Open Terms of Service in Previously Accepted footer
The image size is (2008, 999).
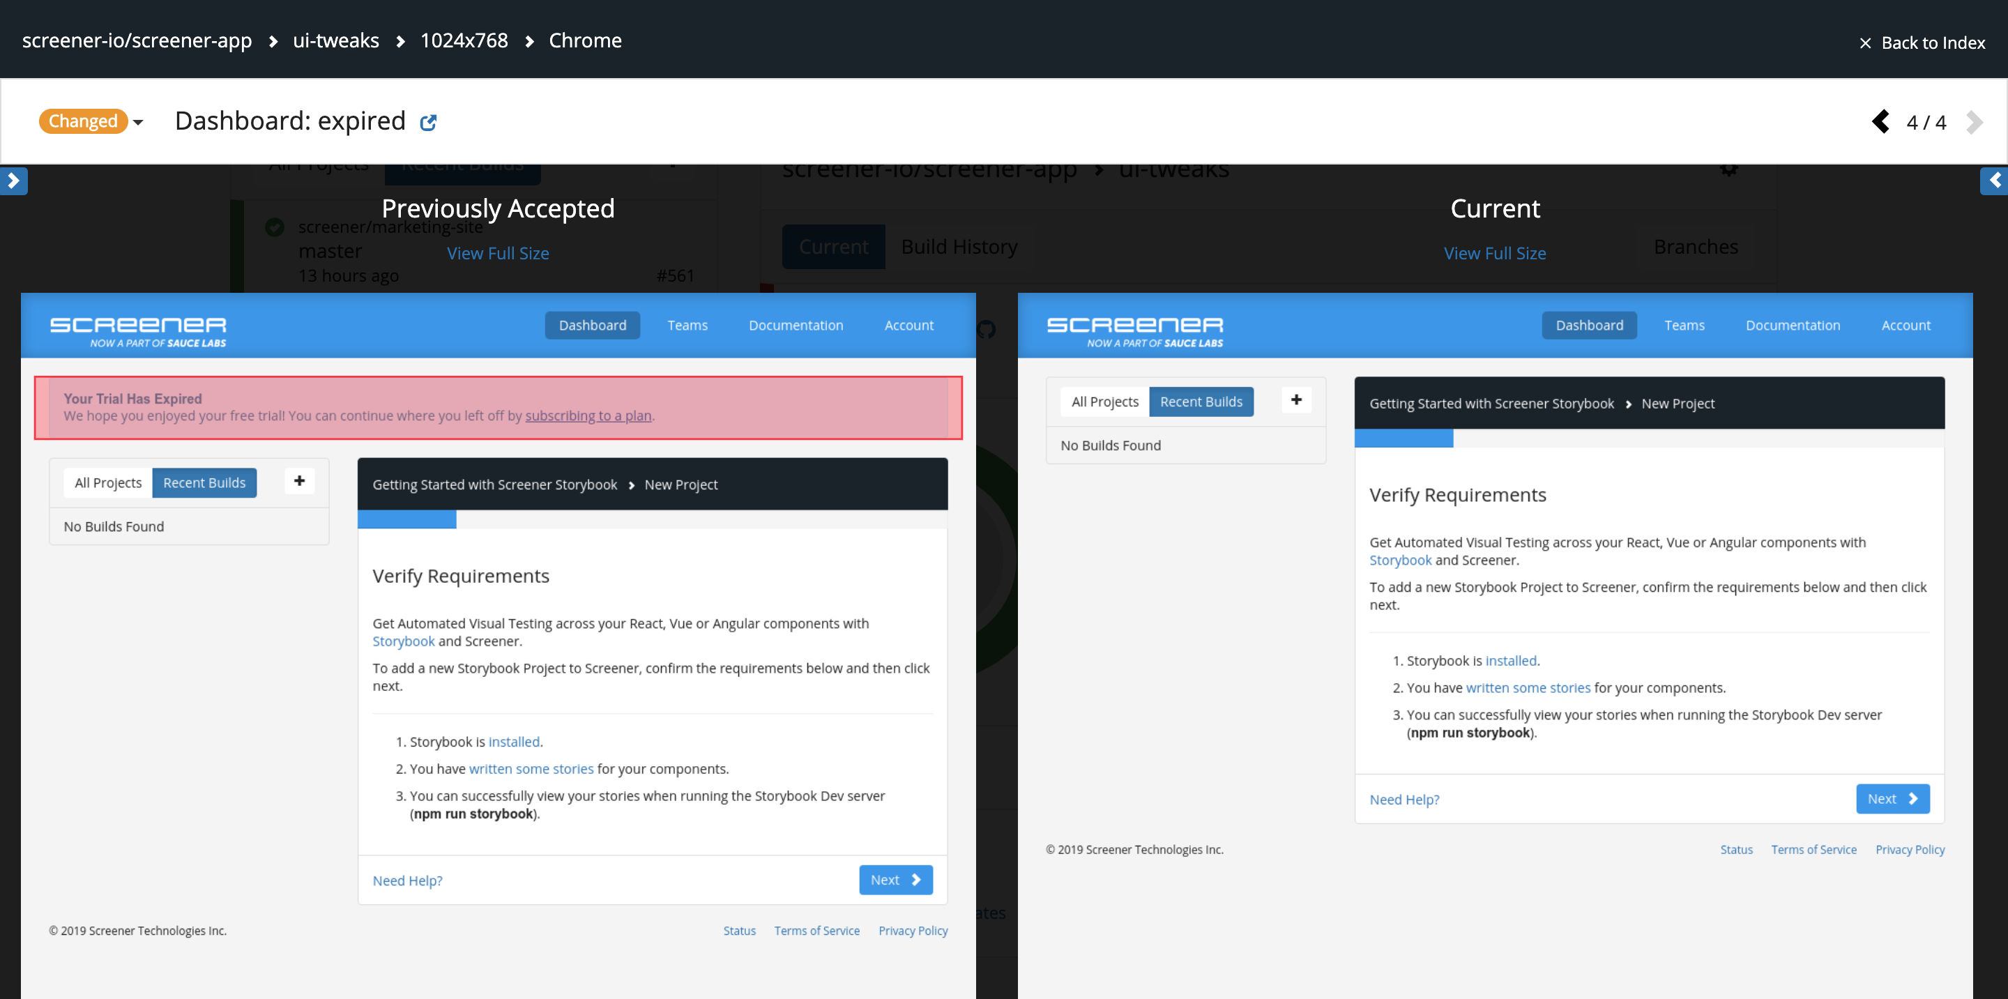pos(817,931)
